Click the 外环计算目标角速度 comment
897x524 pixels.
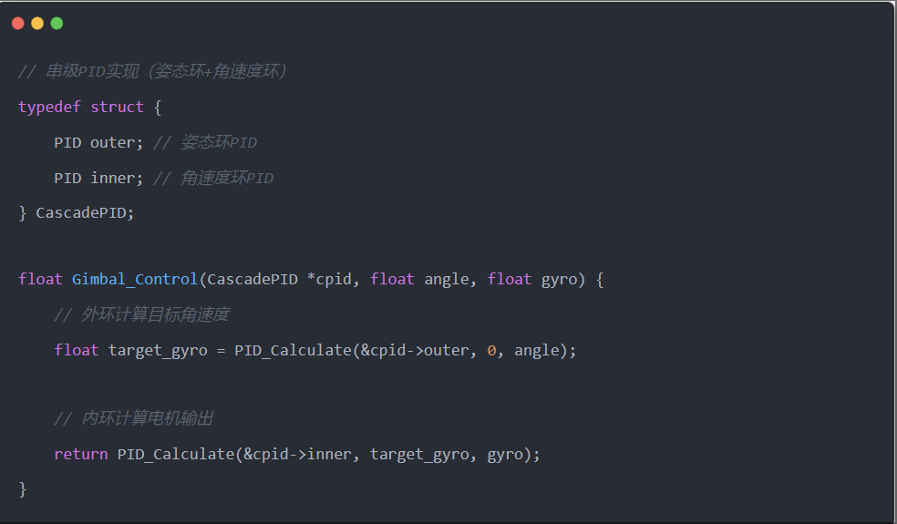point(142,314)
